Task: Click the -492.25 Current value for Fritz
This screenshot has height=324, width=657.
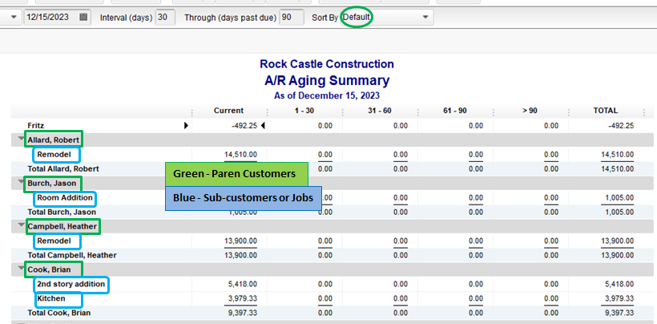Action: (244, 125)
